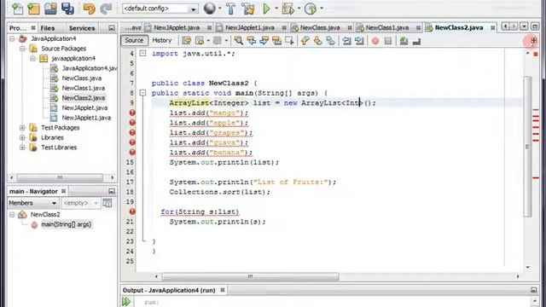
Task: Collapse the NewClass2 navigator node
Action: 12,214
